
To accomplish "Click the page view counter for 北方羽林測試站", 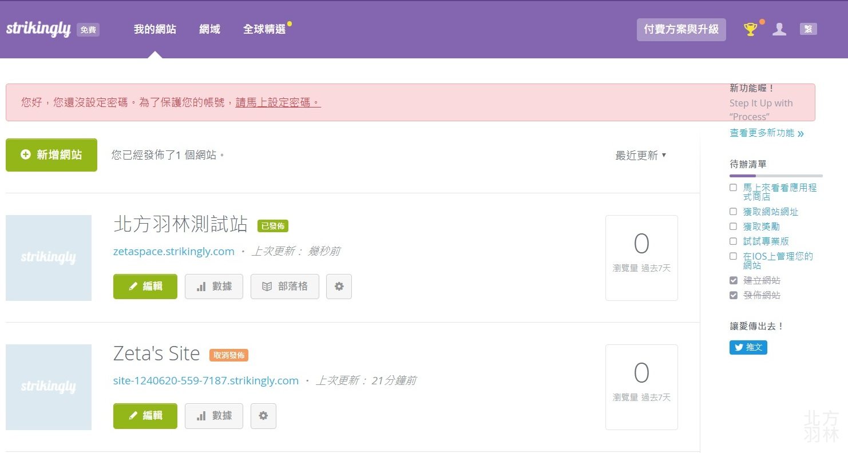I will 641,258.
